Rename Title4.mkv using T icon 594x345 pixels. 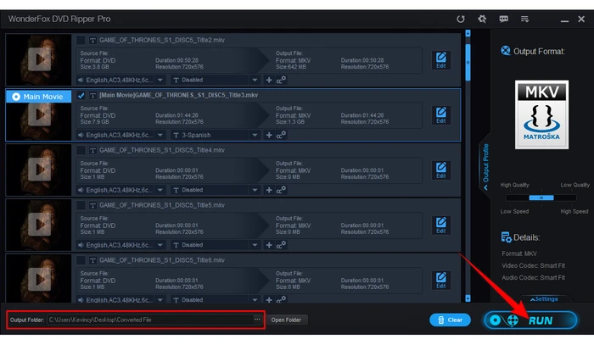(x=92, y=150)
